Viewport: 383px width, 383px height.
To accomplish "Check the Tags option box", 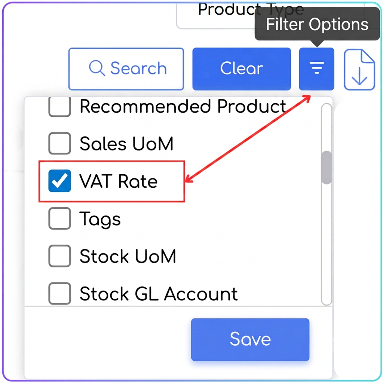I will 59,218.
